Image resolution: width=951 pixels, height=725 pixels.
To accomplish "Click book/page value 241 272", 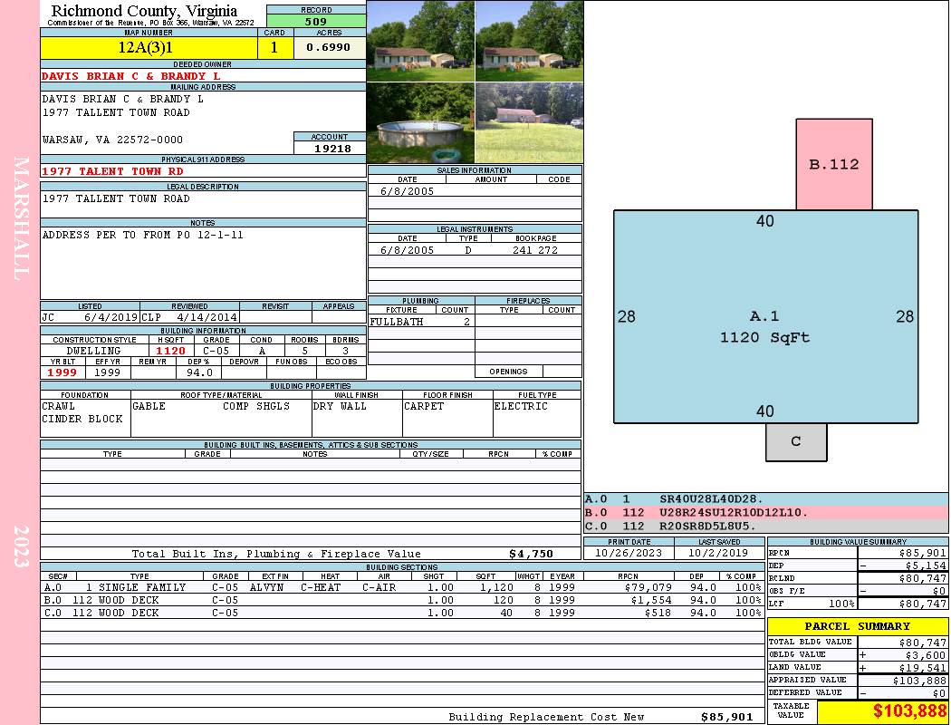I will click(x=535, y=250).
